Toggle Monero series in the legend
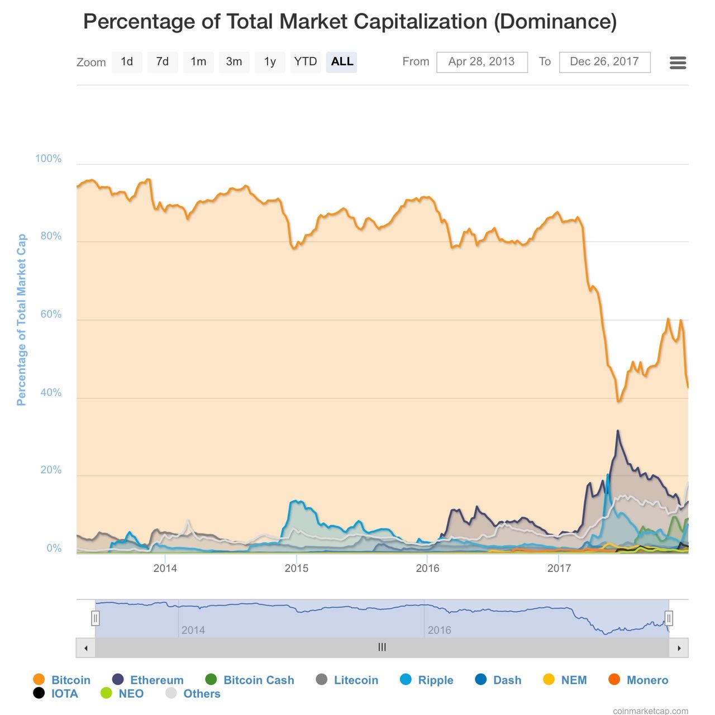 point(647,680)
